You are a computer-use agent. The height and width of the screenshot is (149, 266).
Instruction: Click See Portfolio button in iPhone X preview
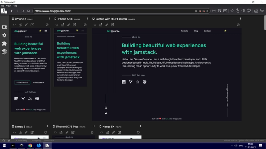22,82
